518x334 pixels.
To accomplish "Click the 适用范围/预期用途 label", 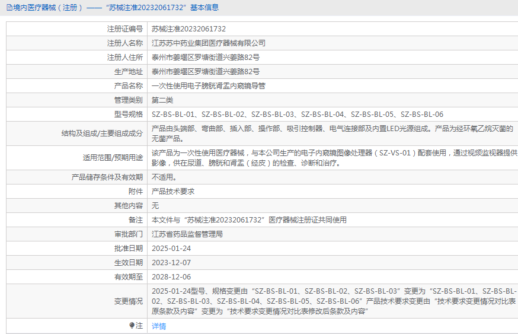I will click(113, 158).
